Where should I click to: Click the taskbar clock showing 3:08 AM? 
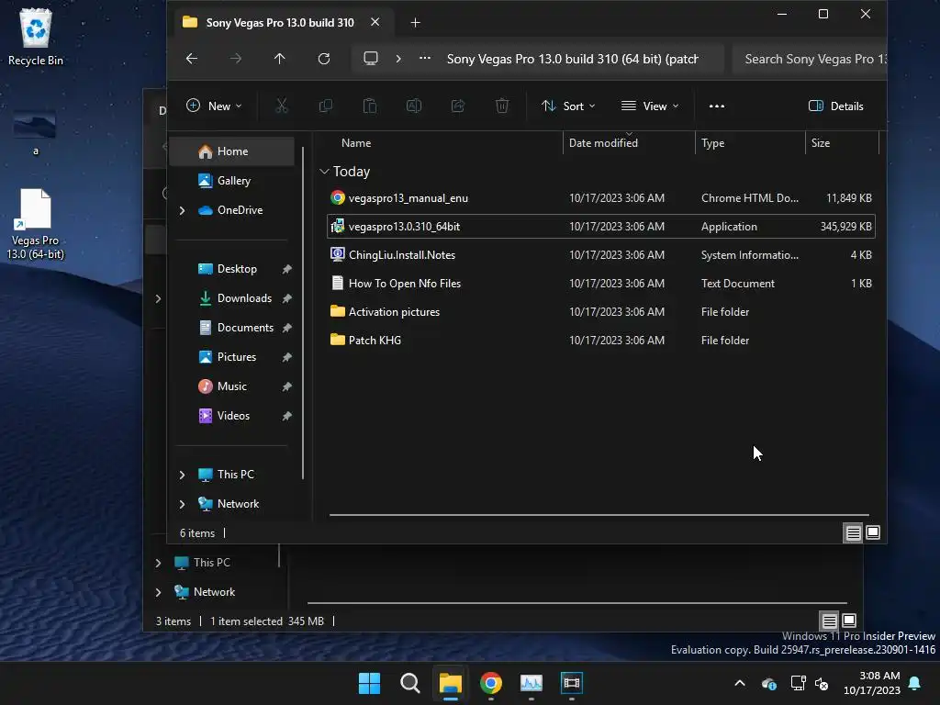(872, 683)
